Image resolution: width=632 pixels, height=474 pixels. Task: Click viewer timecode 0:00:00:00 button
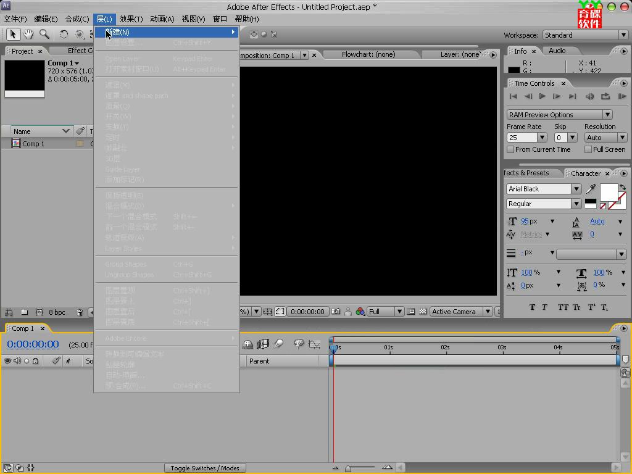pyautogui.click(x=307, y=312)
